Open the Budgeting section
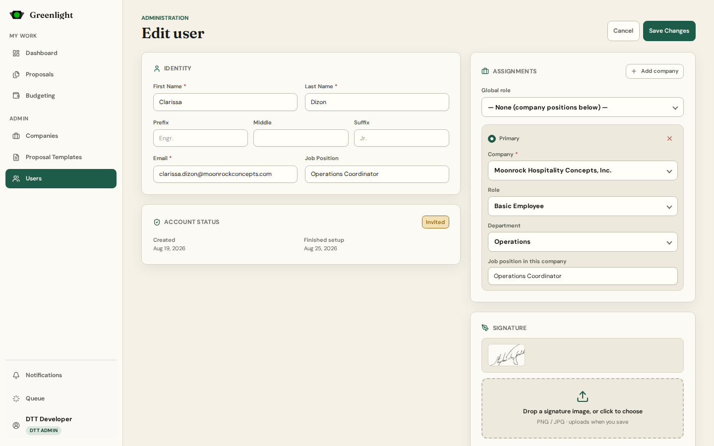The height and width of the screenshot is (446, 714). coord(61,96)
